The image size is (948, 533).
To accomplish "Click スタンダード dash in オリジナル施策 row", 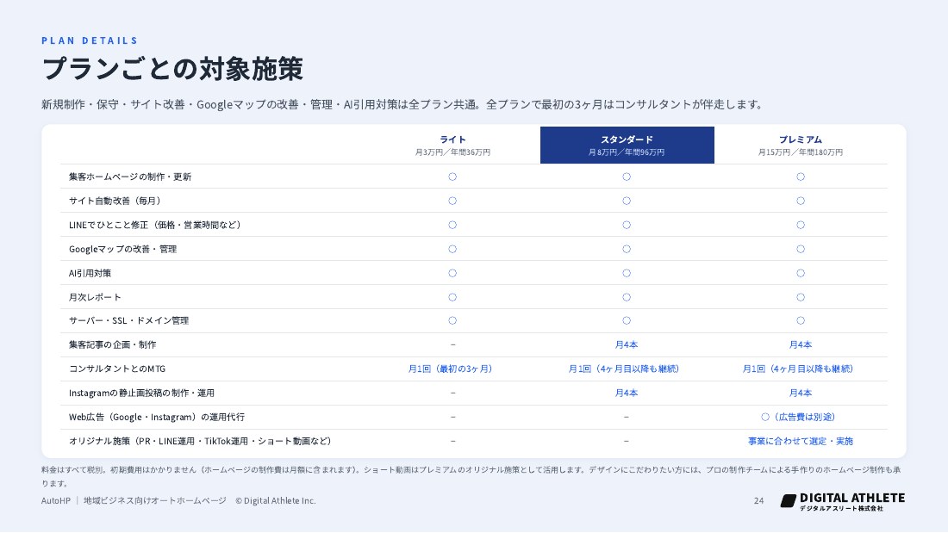I will pos(627,441).
